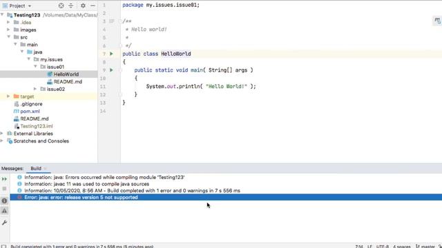Click HelloWorld class name in editor
This screenshot has width=442, height=248.
176,54
